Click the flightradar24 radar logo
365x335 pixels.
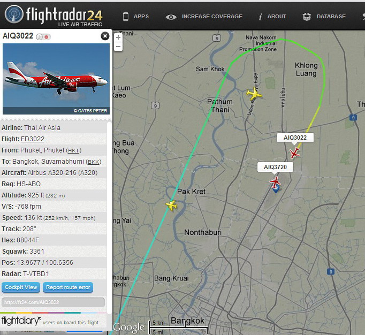coord(14,14)
